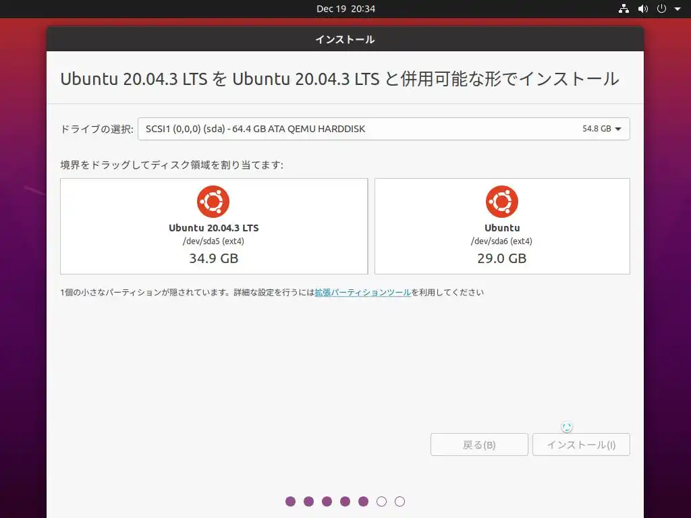Click the last empty progress dot

[x=399, y=501]
